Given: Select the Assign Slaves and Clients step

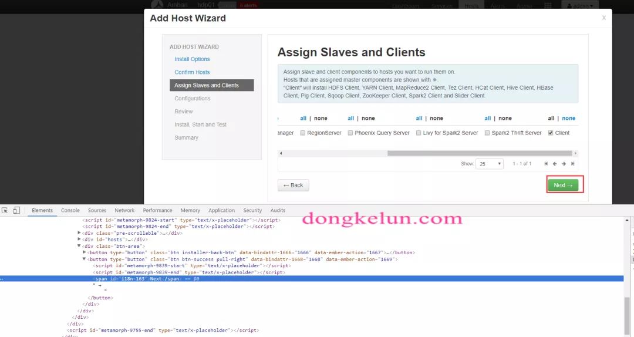Looking at the screenshot, I should [x=211, y=85].
